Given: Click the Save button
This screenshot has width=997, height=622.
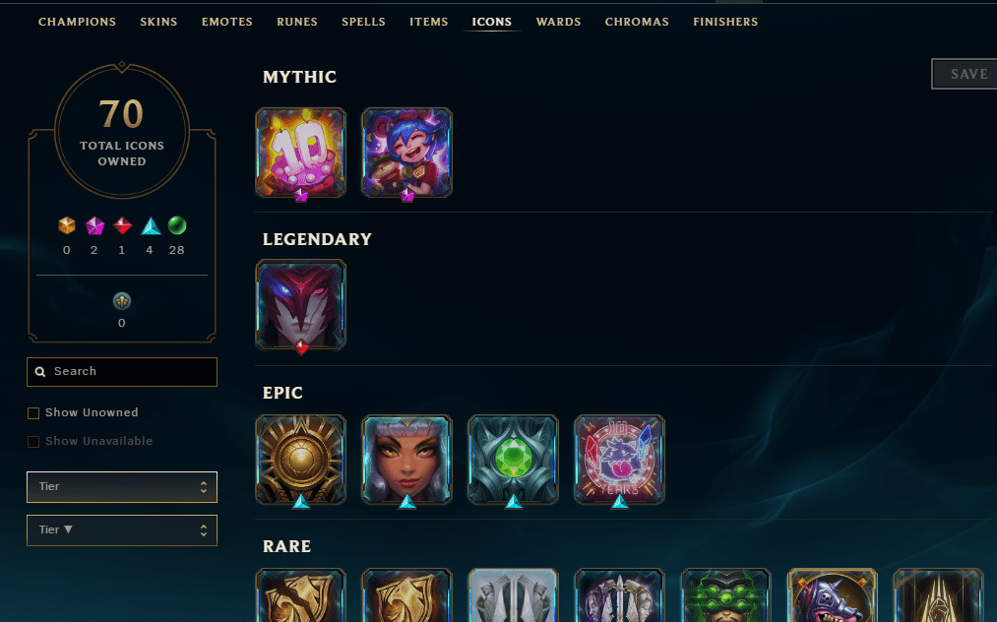Looking at the screenshot, I should (x=966, y=74).
